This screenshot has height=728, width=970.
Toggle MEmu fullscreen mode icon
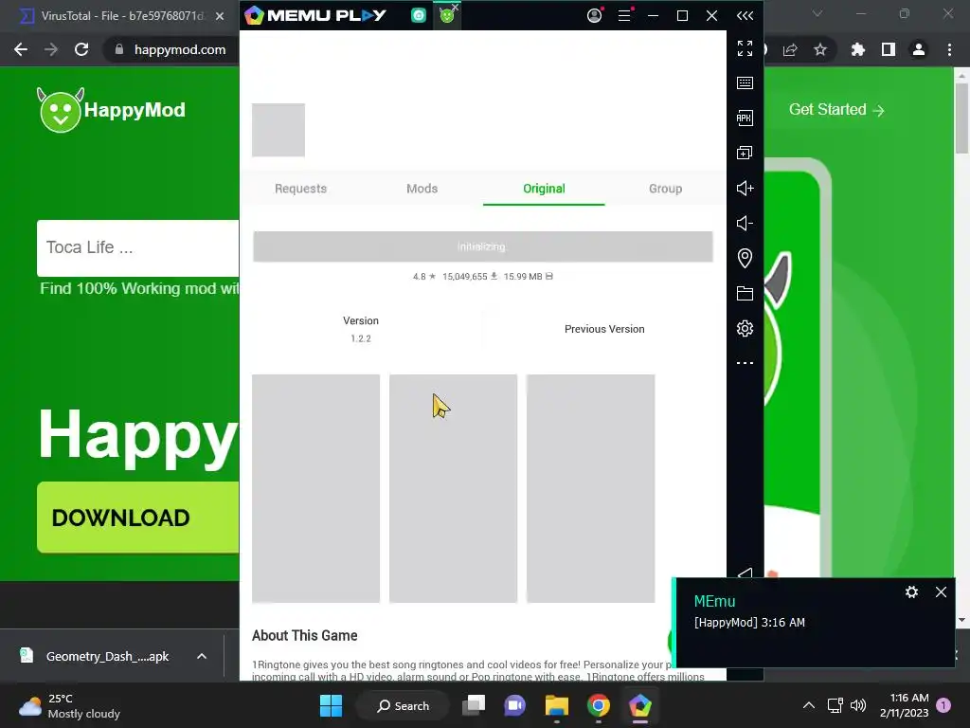pyautogui.click(x=745, y=48)
